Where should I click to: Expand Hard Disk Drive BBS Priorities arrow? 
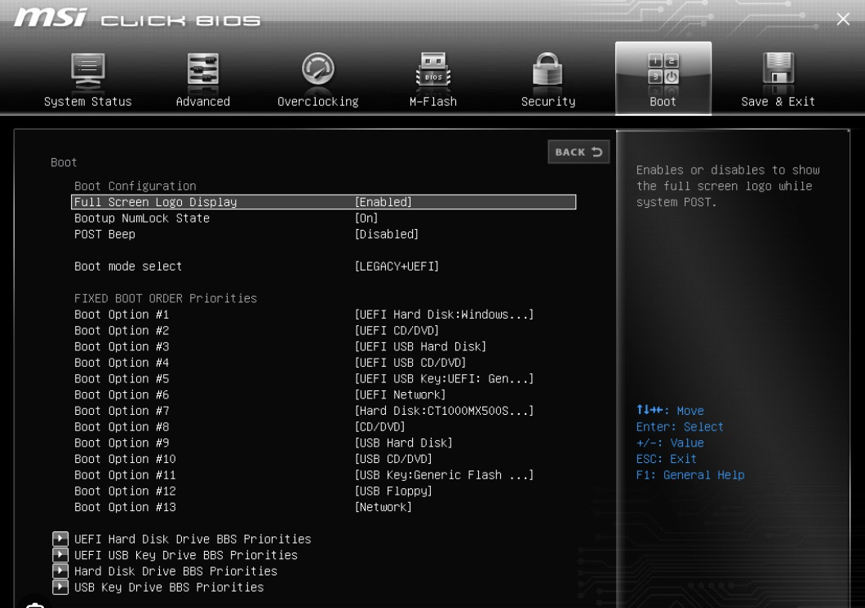[60, 571]
